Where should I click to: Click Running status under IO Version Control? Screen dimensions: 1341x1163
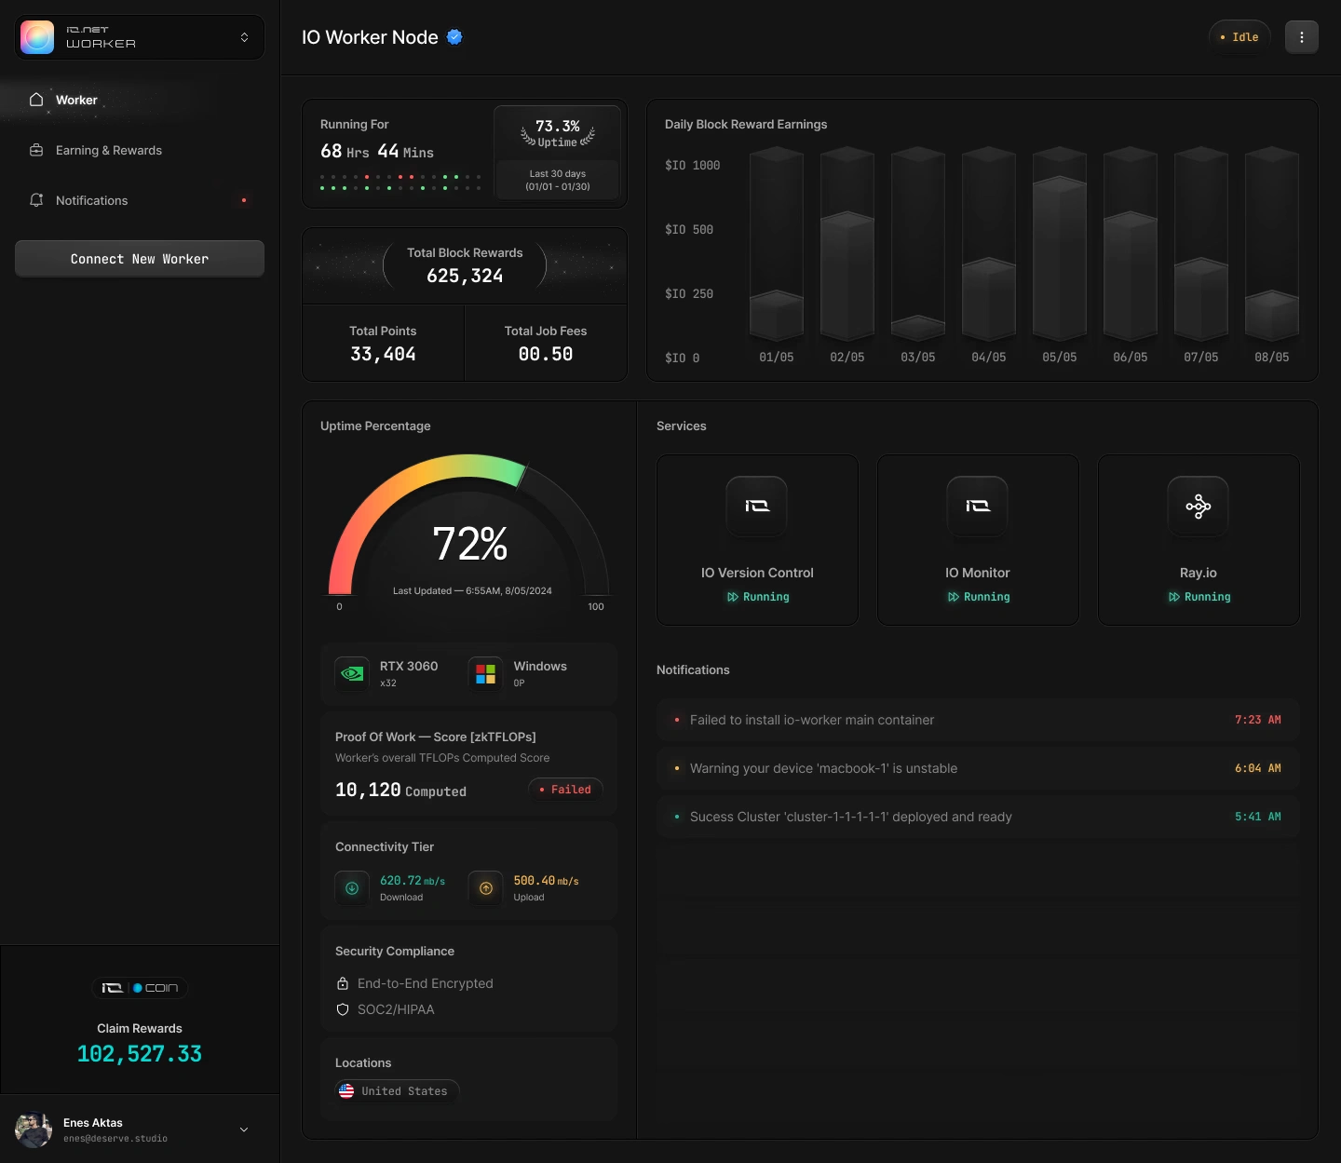click(758, 597)
